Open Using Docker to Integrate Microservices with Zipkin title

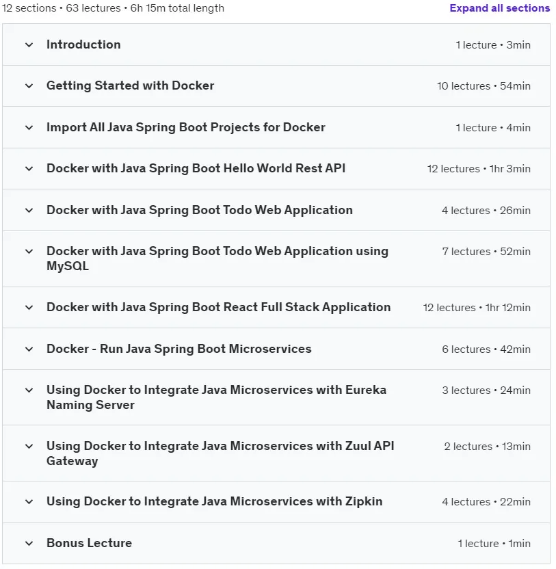click(x=215, y=501)
